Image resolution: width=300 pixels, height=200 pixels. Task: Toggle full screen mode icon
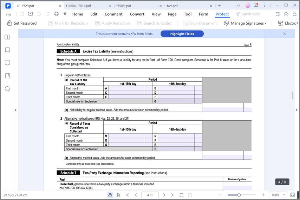pos(292,195)
